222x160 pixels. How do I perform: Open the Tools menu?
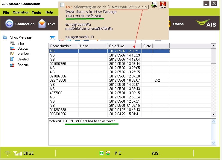pos(37,13)
